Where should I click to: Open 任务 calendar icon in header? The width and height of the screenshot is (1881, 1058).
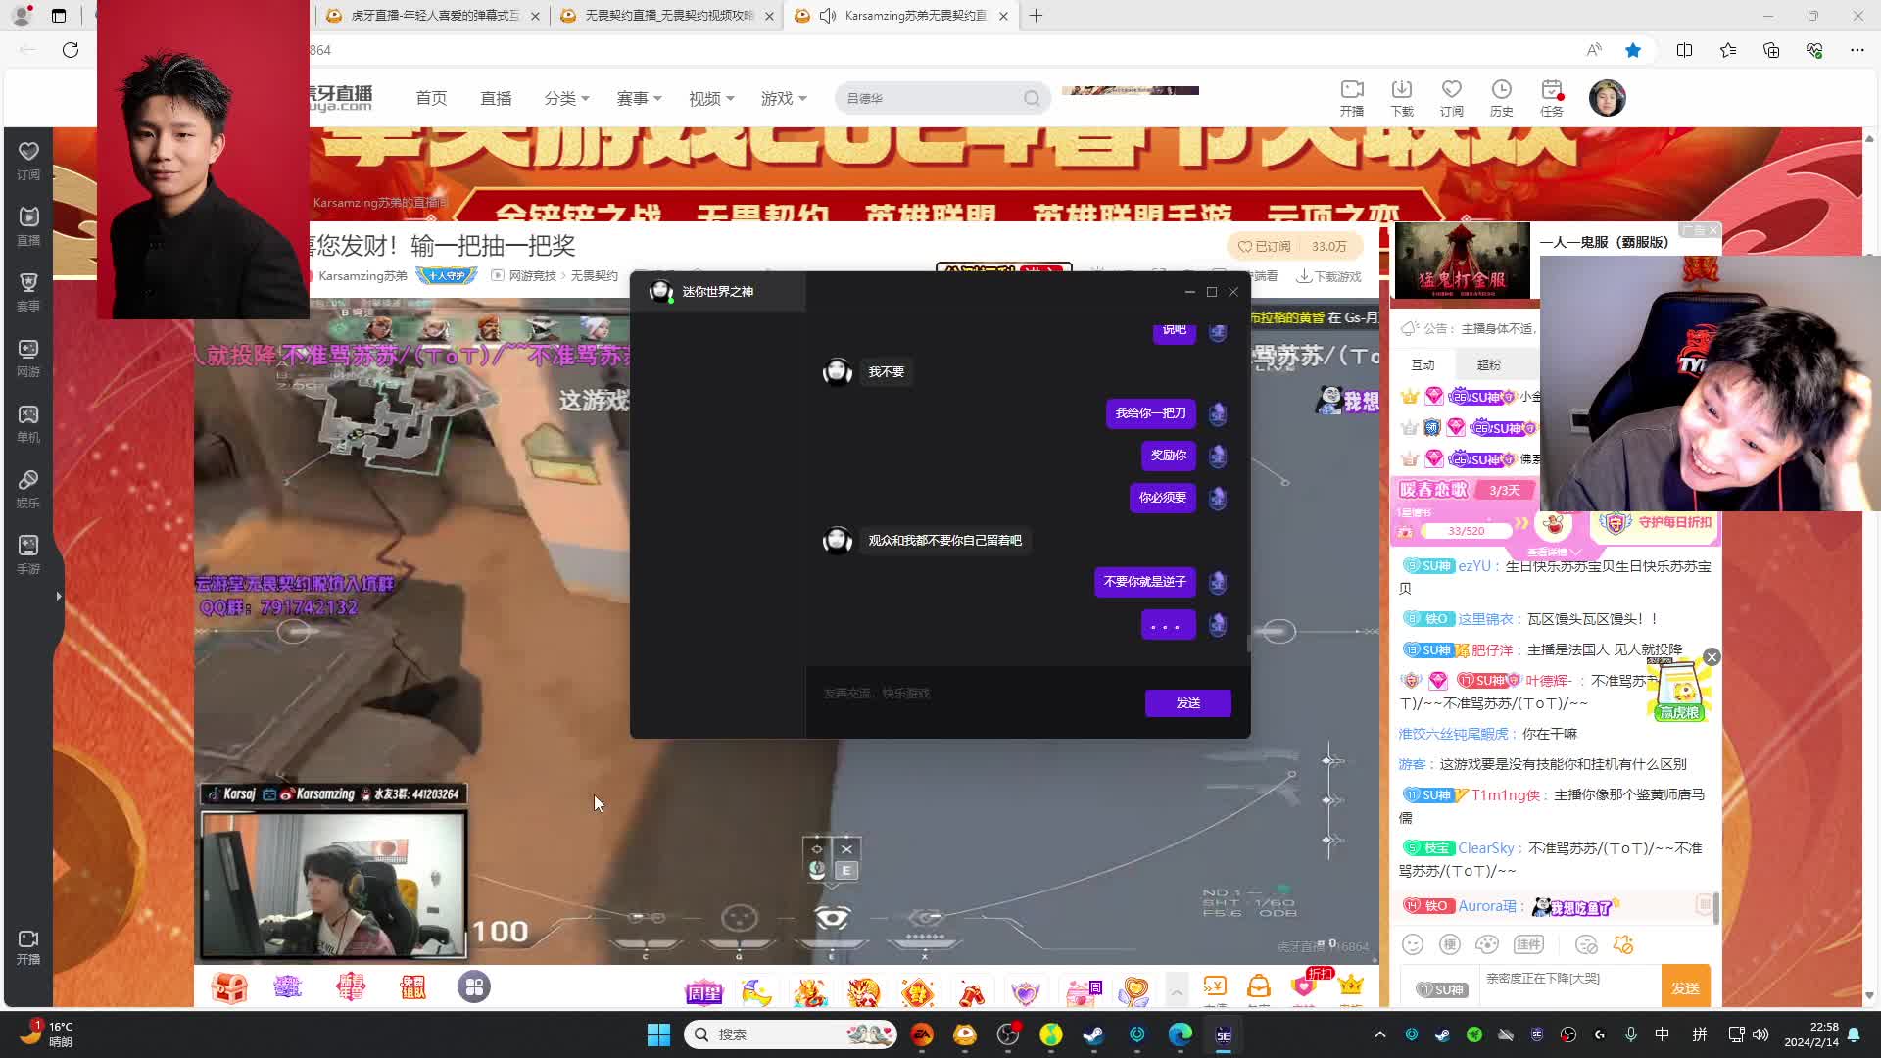1552,97
